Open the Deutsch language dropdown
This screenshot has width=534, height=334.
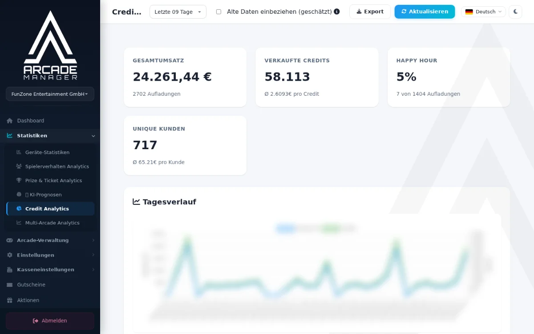click(x=483, y=12)
